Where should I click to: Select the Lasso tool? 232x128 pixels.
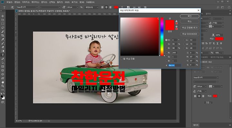pyautogui.click(x=3, y=28)
